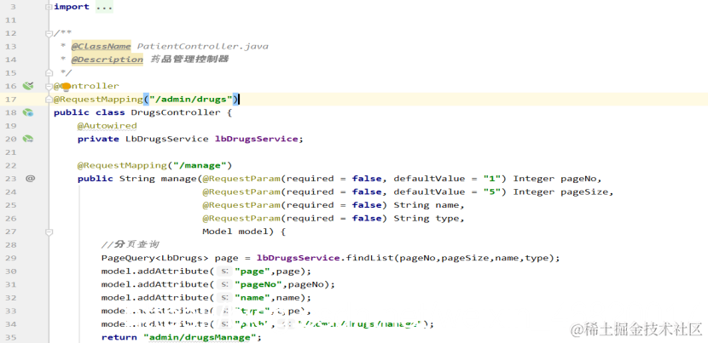Screen dimensions: 708x343
Task: Click the "/admin/drugs" string literal on line 17
Action: coord(191,100)
